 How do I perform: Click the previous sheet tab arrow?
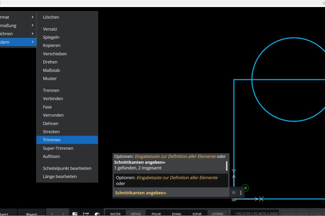(52, 214)
